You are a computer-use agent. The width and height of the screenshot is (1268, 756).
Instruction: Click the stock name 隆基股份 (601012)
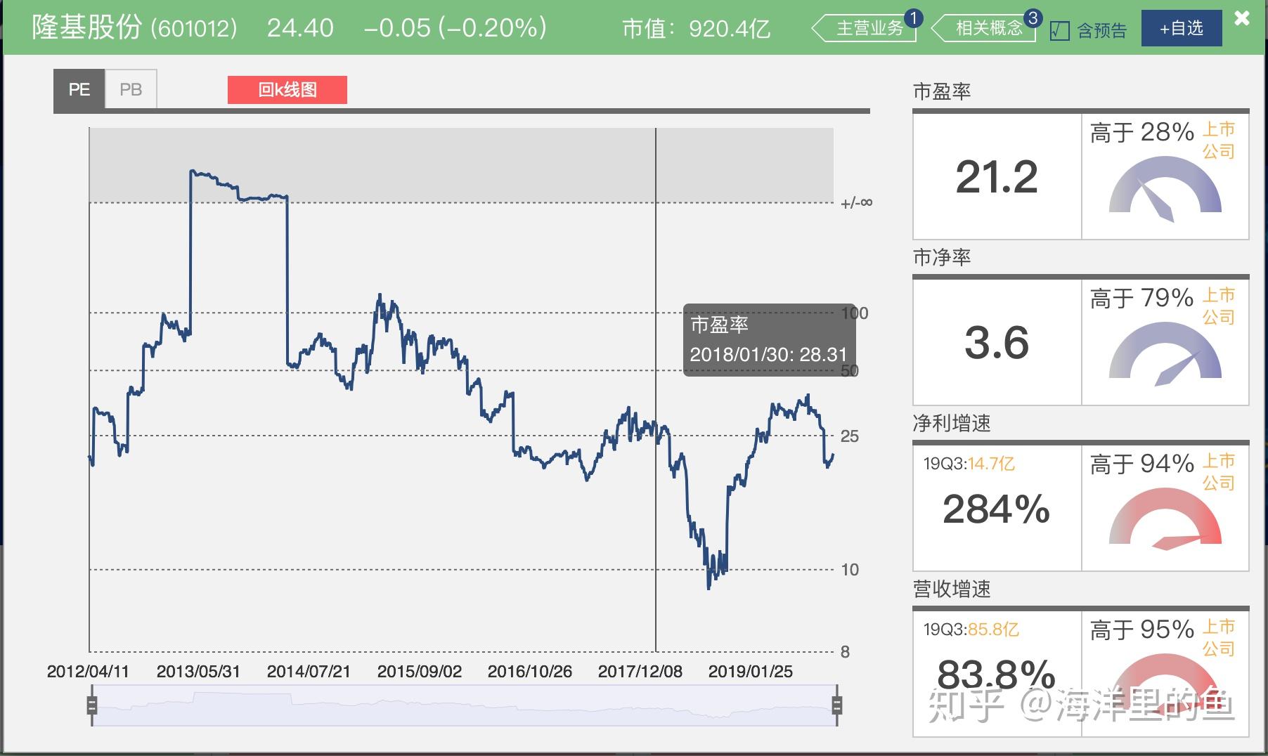tap(135, 28)
